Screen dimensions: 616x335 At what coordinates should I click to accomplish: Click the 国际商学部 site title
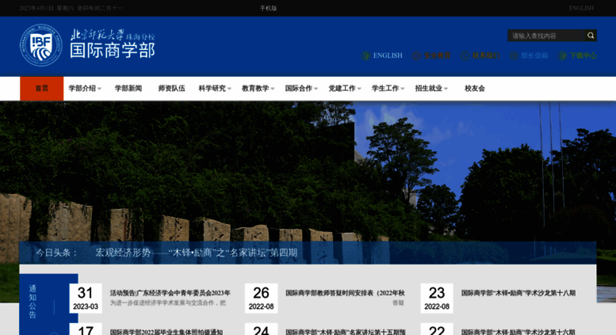click(x=113, y=50)
